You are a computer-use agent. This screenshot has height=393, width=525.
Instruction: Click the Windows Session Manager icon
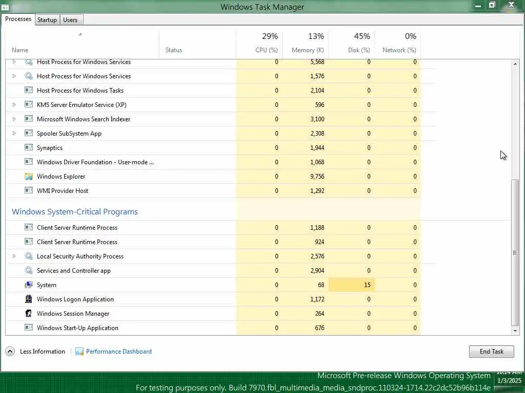(x=29, y=313)
